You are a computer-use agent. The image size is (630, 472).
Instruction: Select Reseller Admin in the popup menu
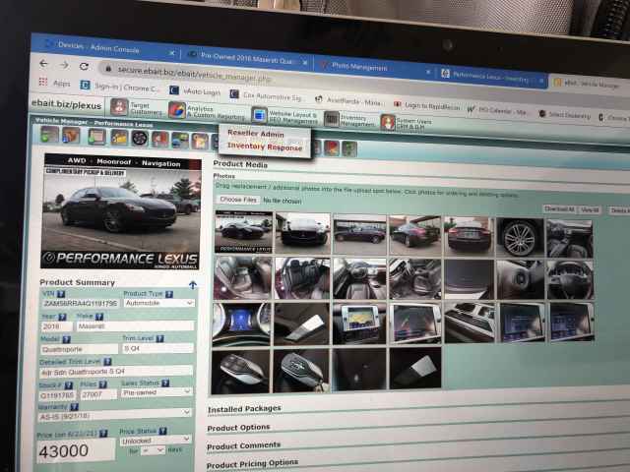(256, 134)
